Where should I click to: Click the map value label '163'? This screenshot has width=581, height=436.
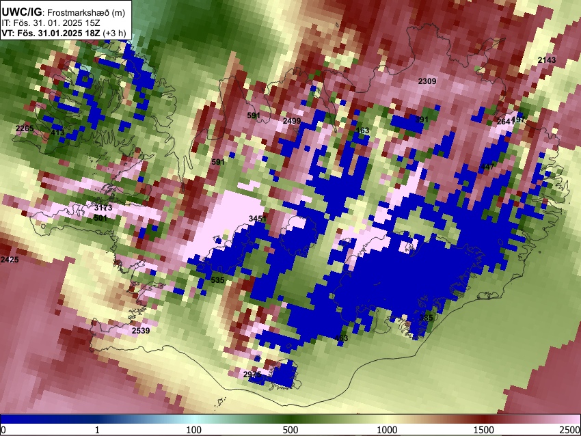(x=362, y=131)
